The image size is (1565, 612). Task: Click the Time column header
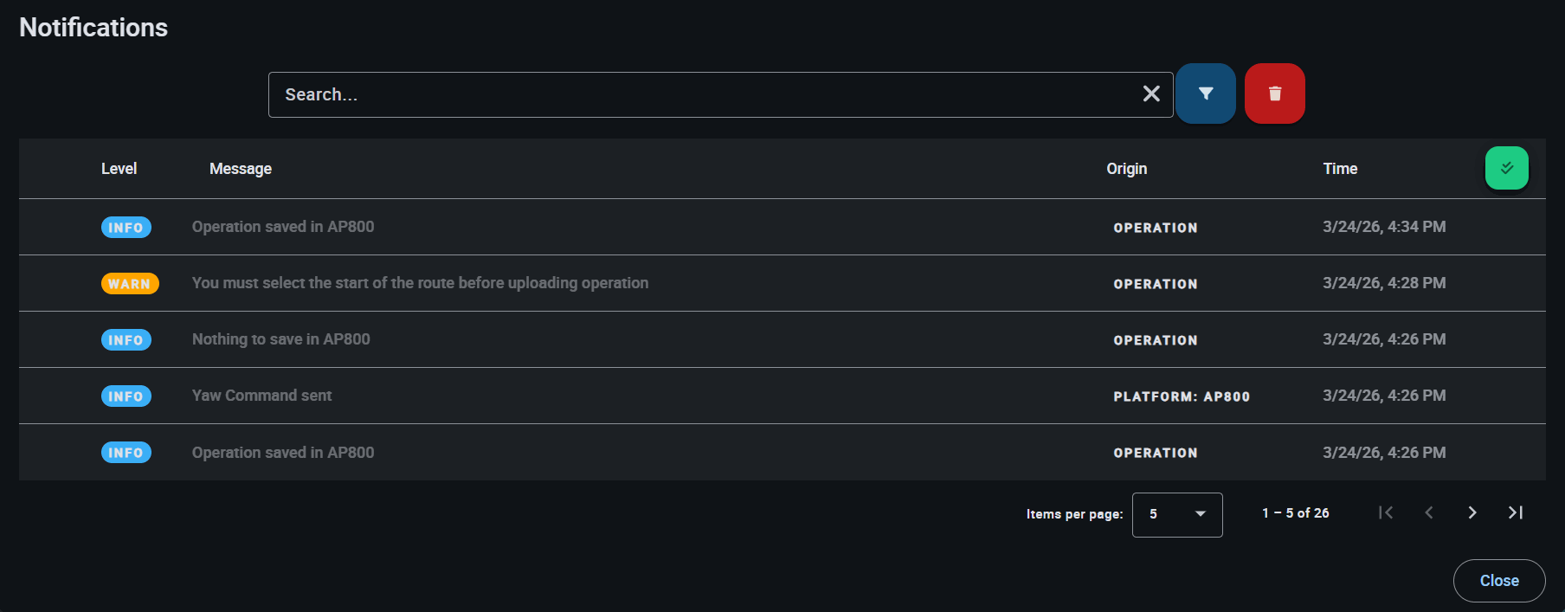pyautogui.click(x=1340, y=169)
